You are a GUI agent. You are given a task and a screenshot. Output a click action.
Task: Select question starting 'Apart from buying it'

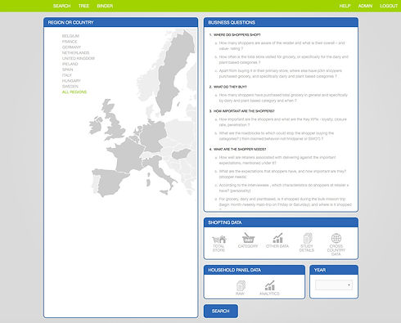point(281,74)
